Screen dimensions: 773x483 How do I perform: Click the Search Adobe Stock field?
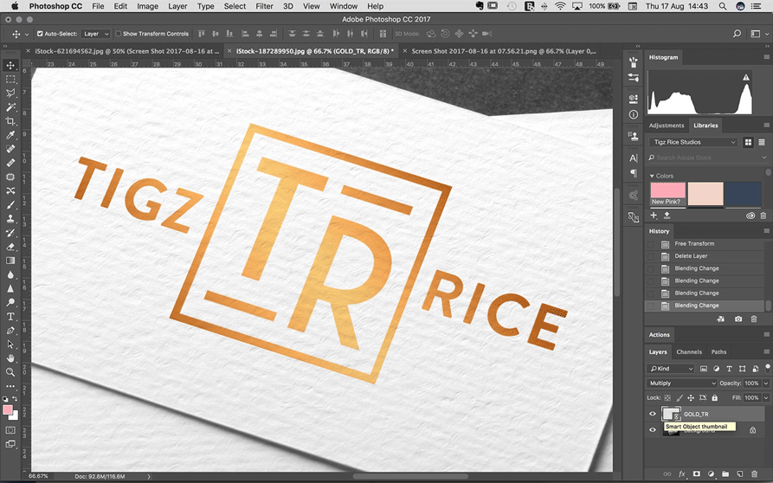(708, 158)
